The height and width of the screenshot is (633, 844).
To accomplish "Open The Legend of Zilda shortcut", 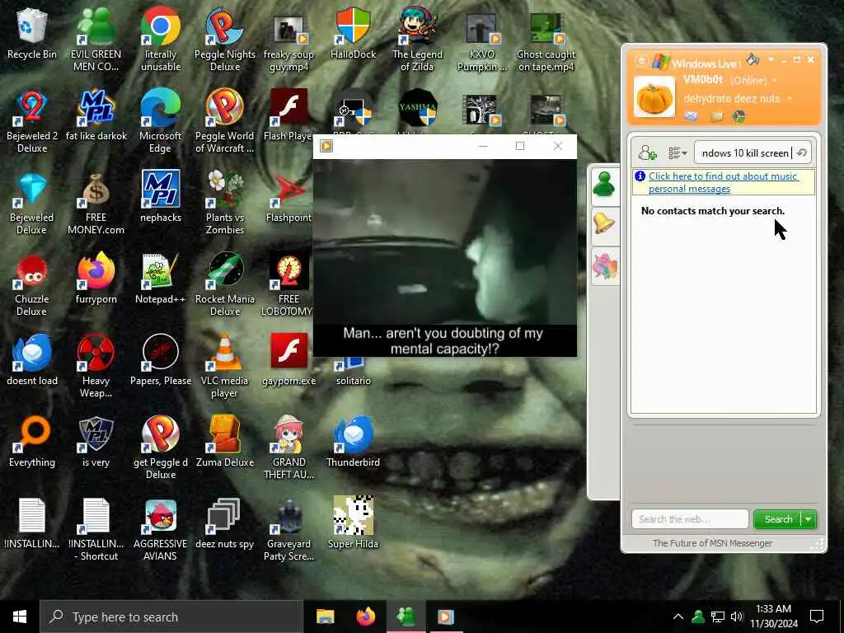I will [417, 40].
